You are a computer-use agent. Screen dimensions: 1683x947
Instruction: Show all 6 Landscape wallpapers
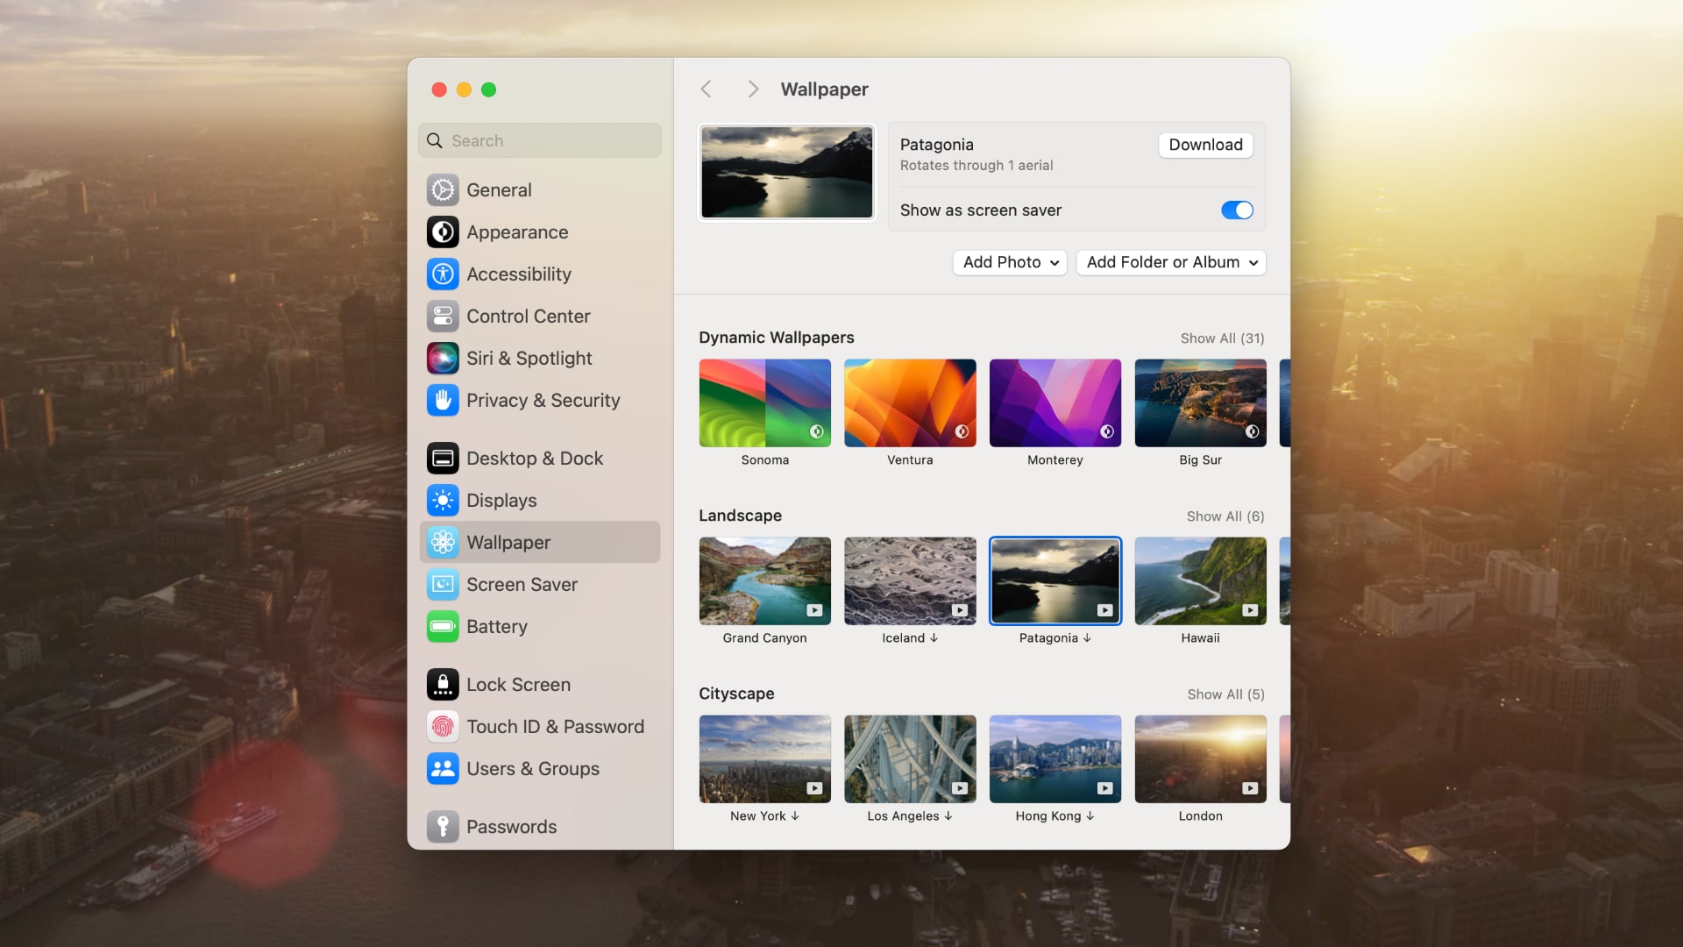click(1225, 516)
